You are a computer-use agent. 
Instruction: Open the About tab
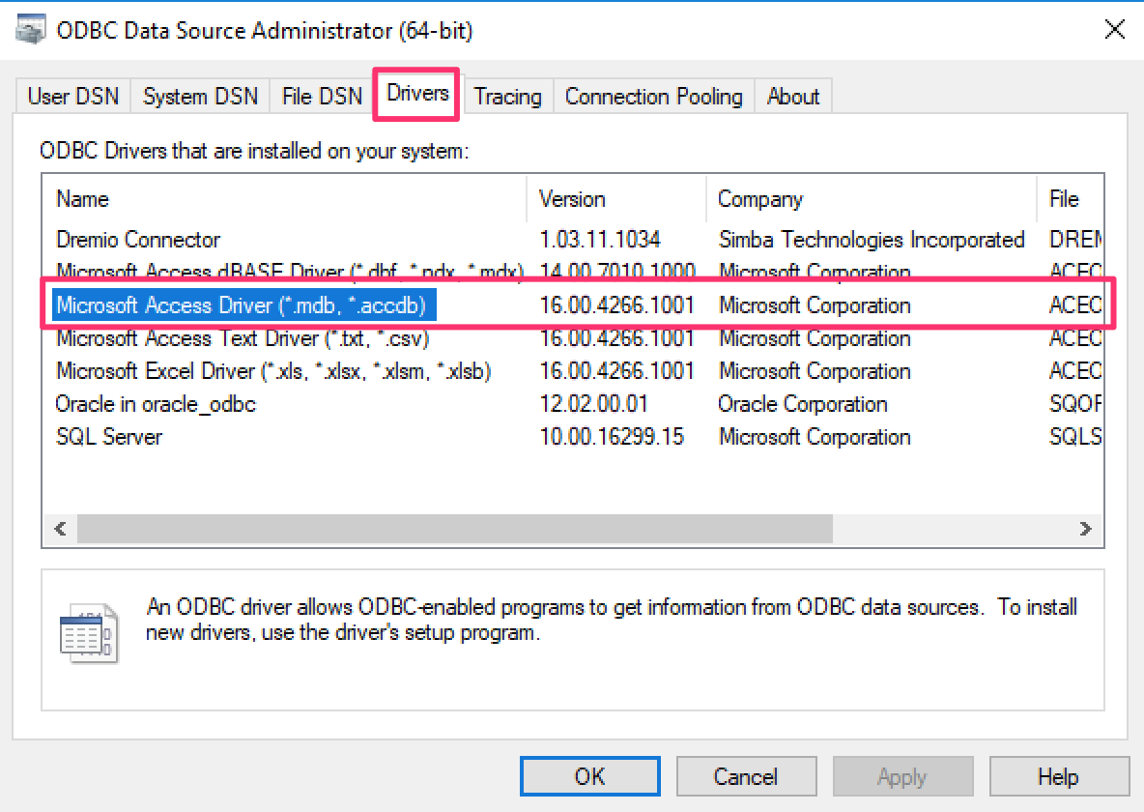(793, 97)
